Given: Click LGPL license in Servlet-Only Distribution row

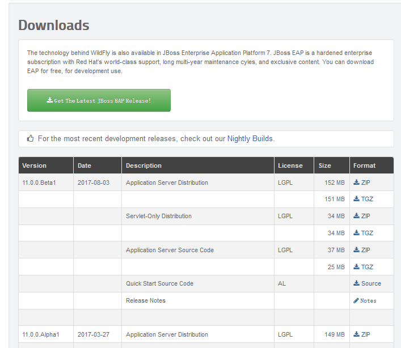Looking at the screenshot, I should tap(285, 216).
